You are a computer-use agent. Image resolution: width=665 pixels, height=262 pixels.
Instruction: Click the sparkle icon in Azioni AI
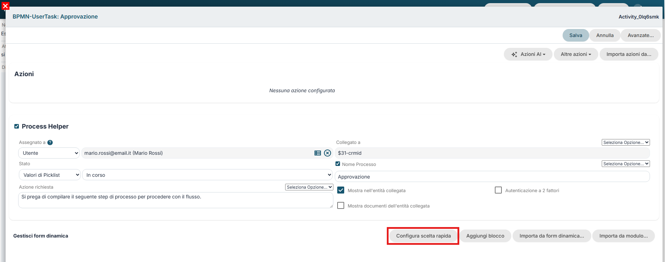click(514, 54)
